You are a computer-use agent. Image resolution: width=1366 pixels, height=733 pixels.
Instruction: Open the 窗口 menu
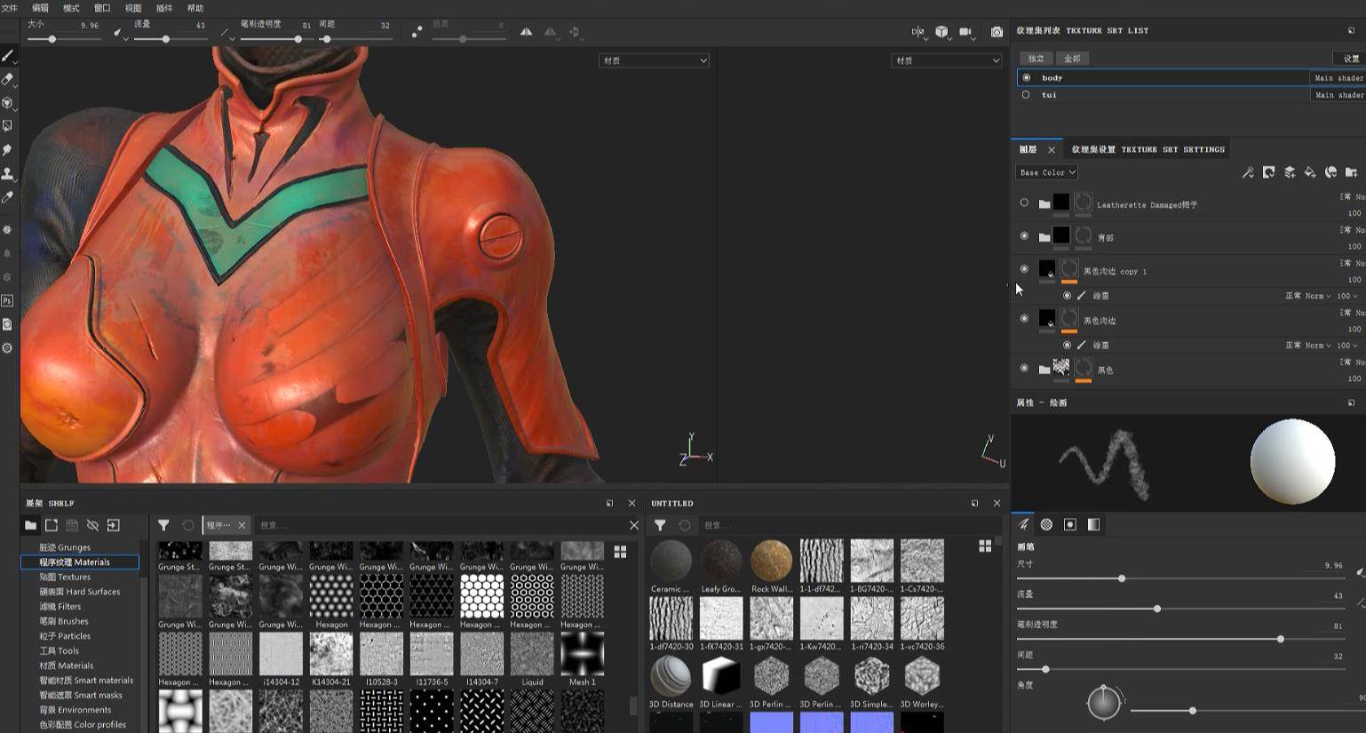click(x=102, y=8)
